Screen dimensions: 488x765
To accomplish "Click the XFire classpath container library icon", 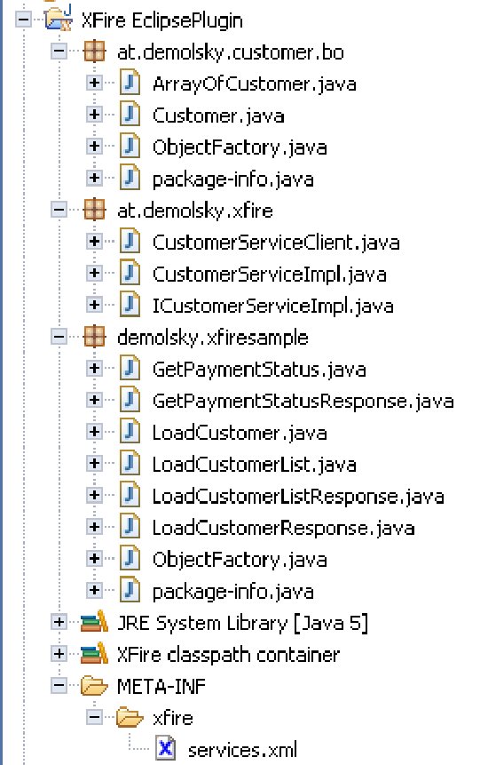I will tap(94, 654).
